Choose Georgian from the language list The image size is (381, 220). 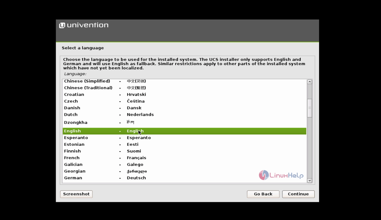[185, 171]
